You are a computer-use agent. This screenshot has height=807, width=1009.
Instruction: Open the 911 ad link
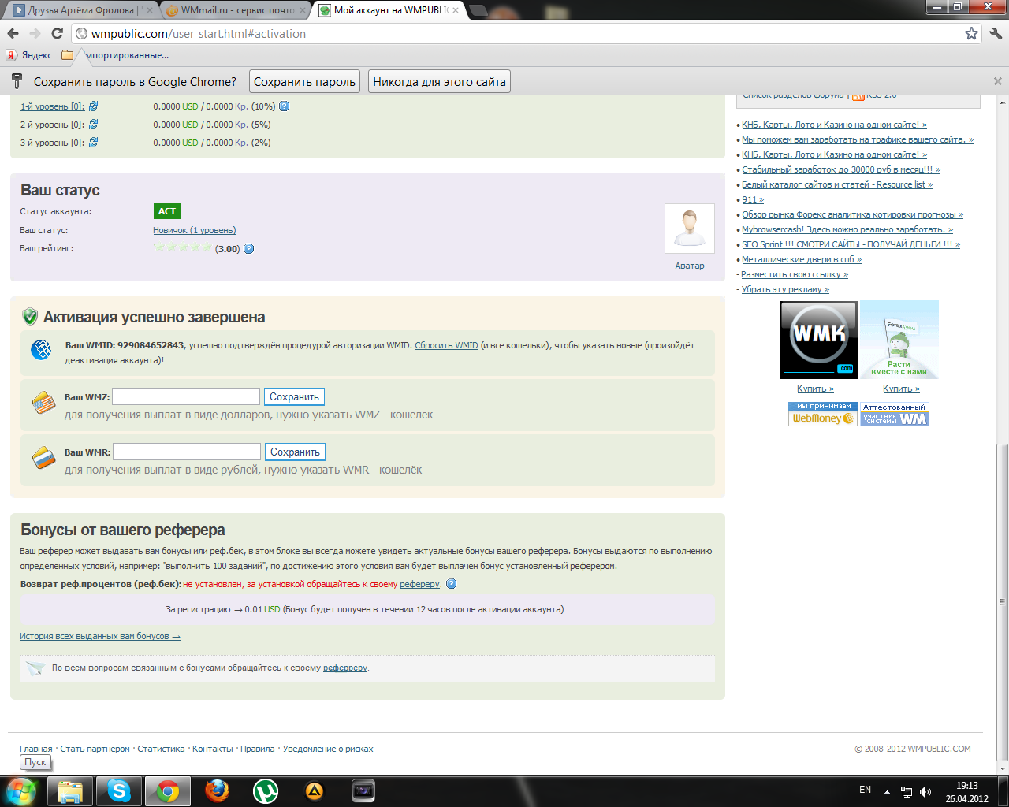point(753,199)
